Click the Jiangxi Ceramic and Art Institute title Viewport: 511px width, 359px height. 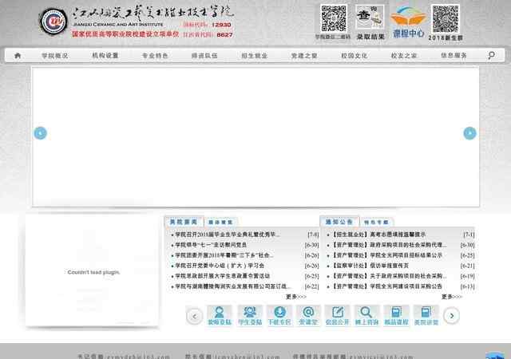[x=118, y=25]
